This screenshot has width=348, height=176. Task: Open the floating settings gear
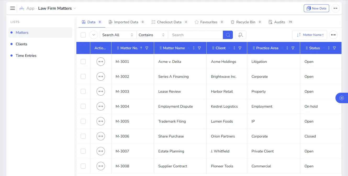341,98
